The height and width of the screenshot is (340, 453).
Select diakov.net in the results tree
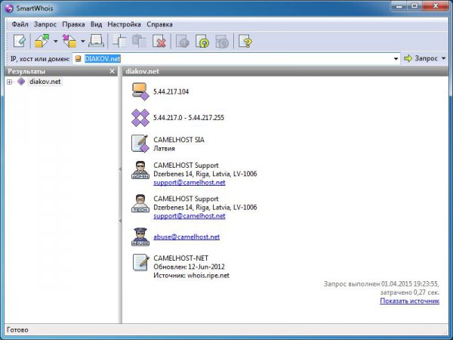45,82
